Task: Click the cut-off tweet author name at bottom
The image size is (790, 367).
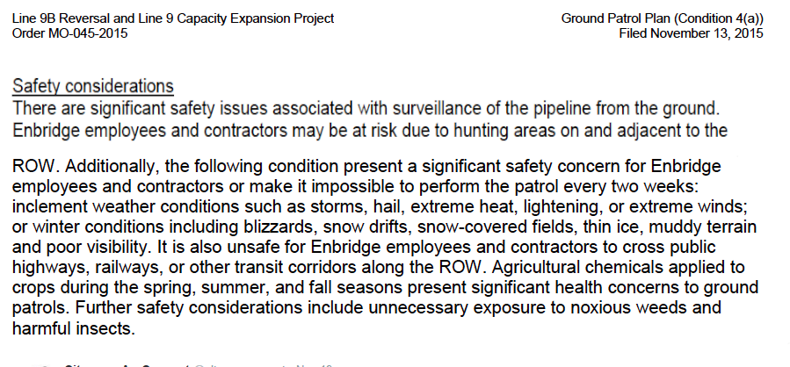Action: [x=127, y=364]
